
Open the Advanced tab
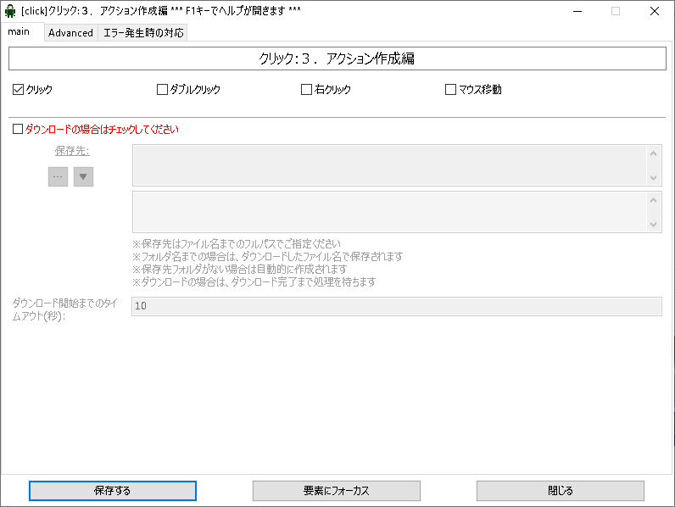[70, 33]
